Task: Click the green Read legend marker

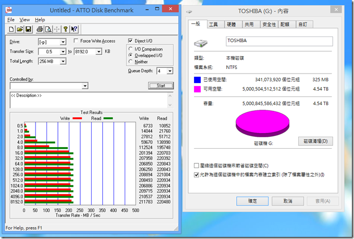Action: click(x=108, y=118)
